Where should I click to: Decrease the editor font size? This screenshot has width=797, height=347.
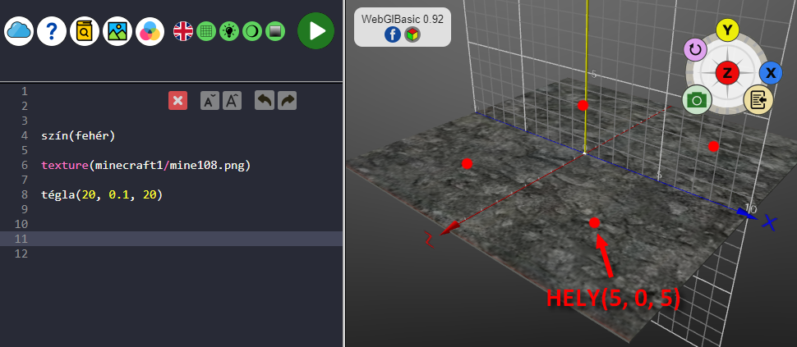(x=210, y=100)
